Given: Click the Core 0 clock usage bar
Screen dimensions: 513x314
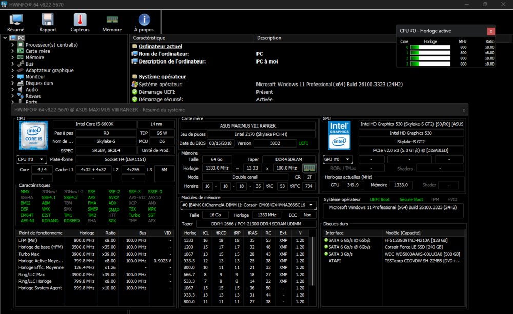Looking at the screenshot, I should 430,47.
